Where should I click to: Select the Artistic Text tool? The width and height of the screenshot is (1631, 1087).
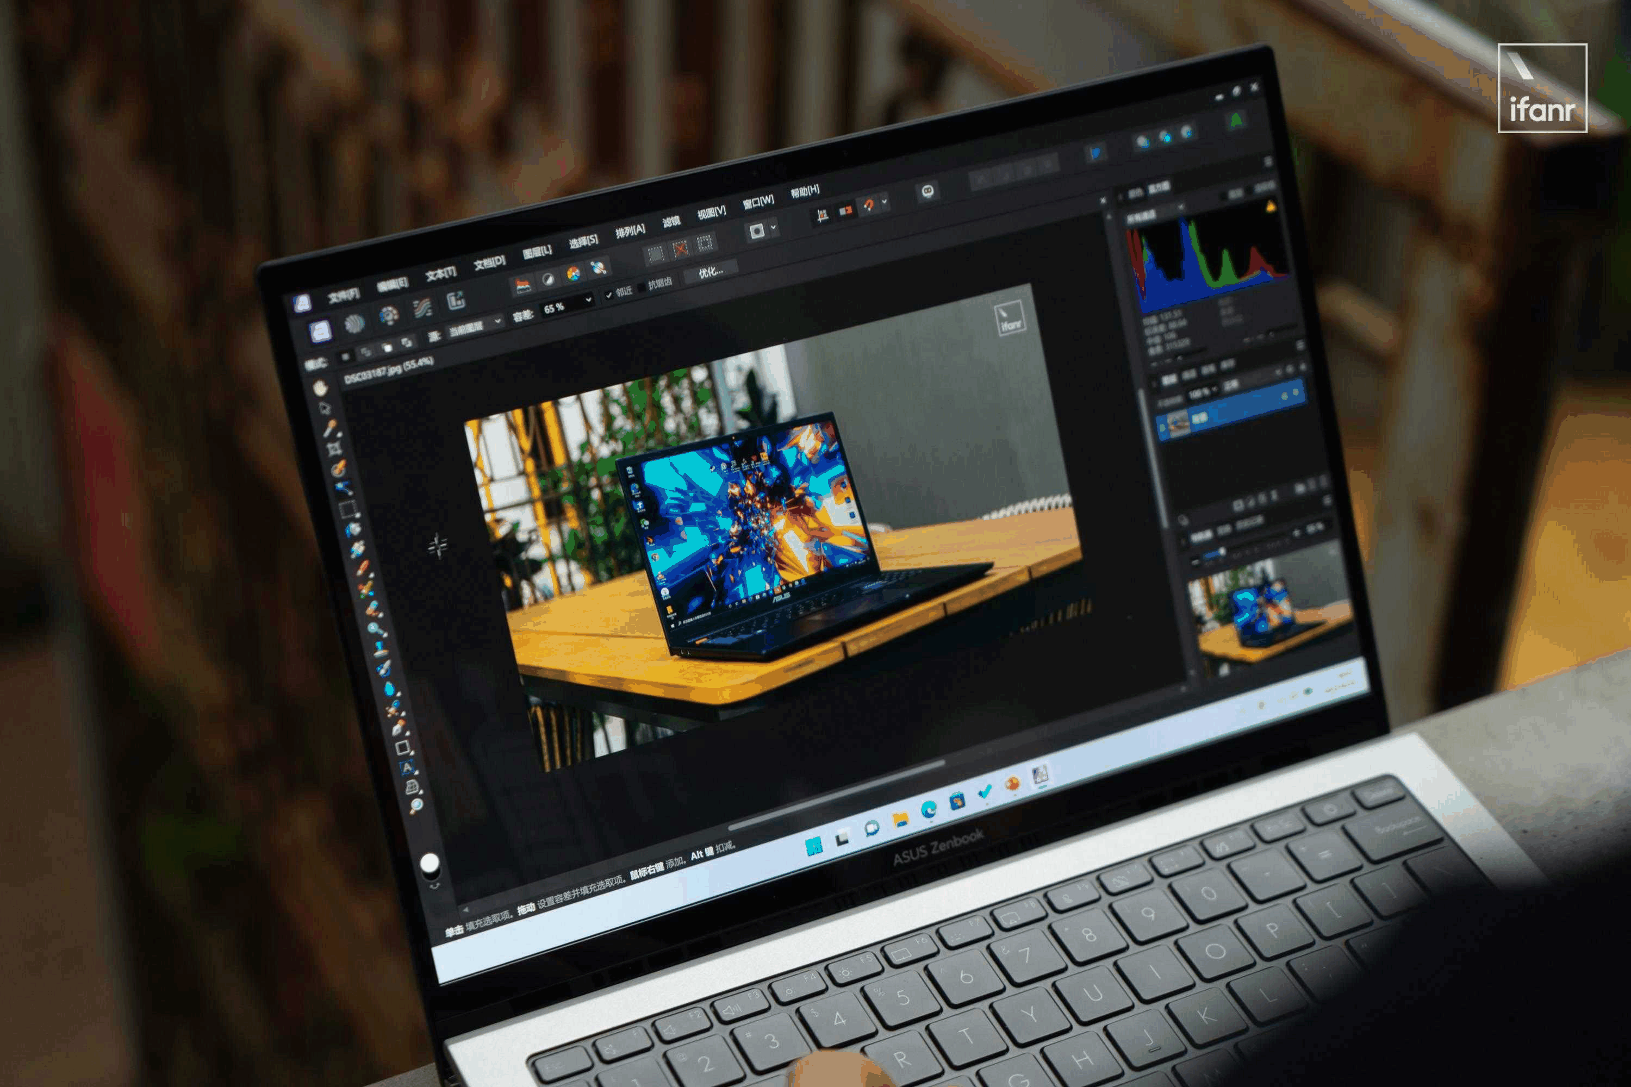pos(407,767)
